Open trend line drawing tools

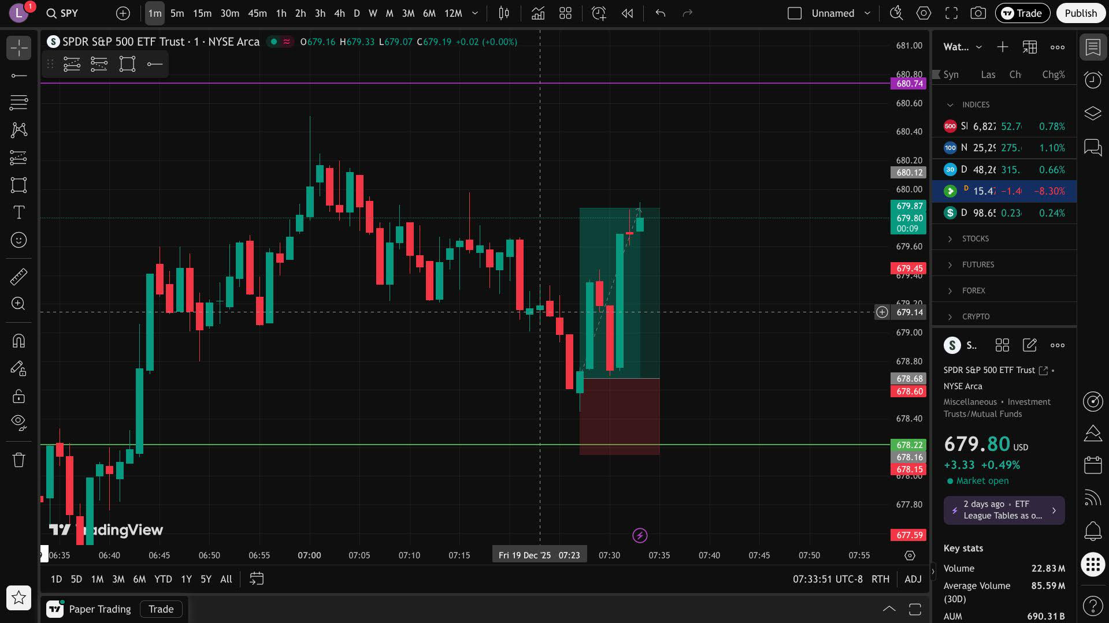pos(19,76)
